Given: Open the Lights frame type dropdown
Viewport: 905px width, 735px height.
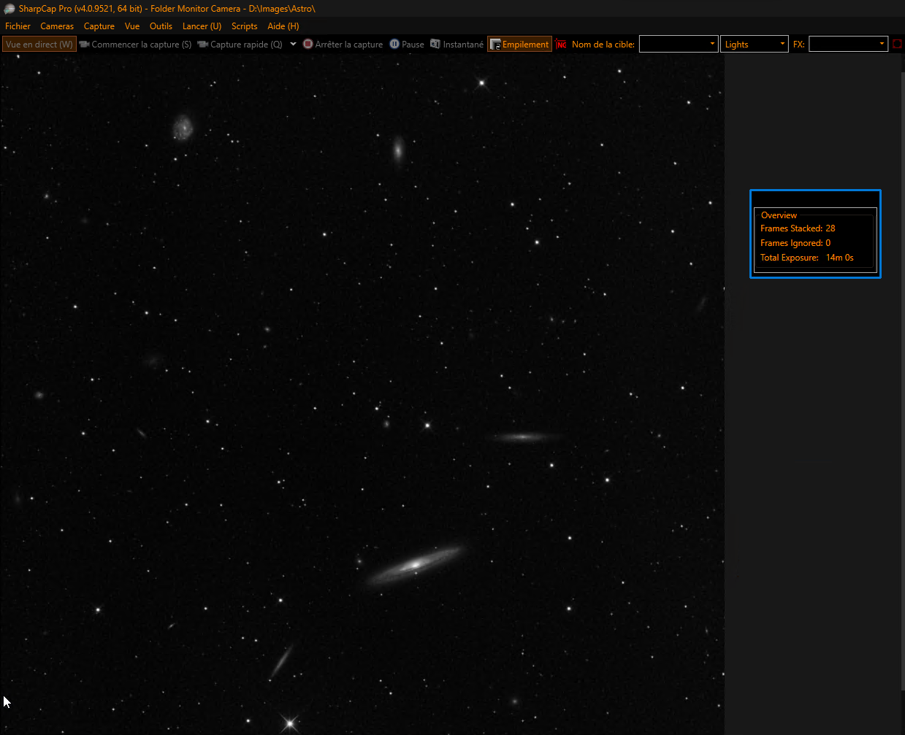Looking at the screenshot, I should click(x=755, y=45).
